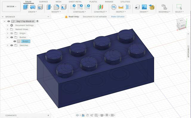Viewport: 191px width, 118px height.
Task: Hide the Sketches folder via eye icon
Action: pos(12,45)
